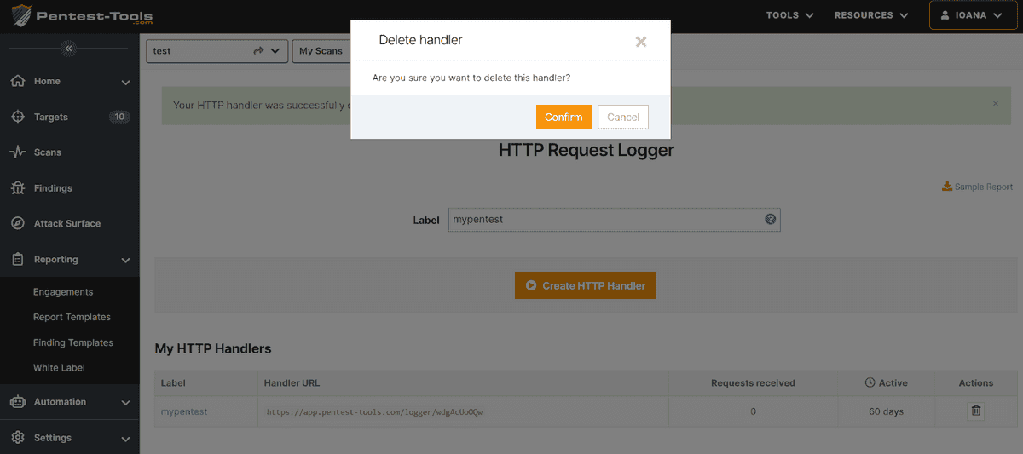This screenshot has height=454, width=1023.
Task: Click the Sample Report download icon
Action: click(947, 187)
